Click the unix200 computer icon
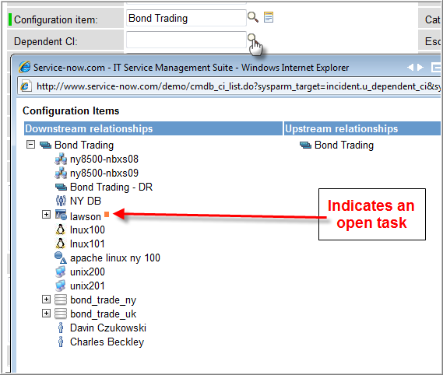This screenshot has width=443, height=375. (x=61, y=272)
